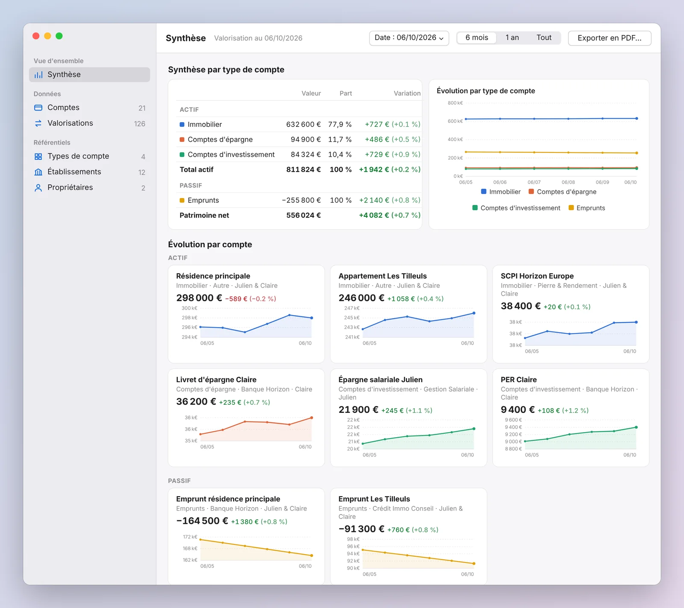This screenshot has height=608, width=684.
Task: Click the yellow Emprunts swatch in table
Action: tap(182, 201)
